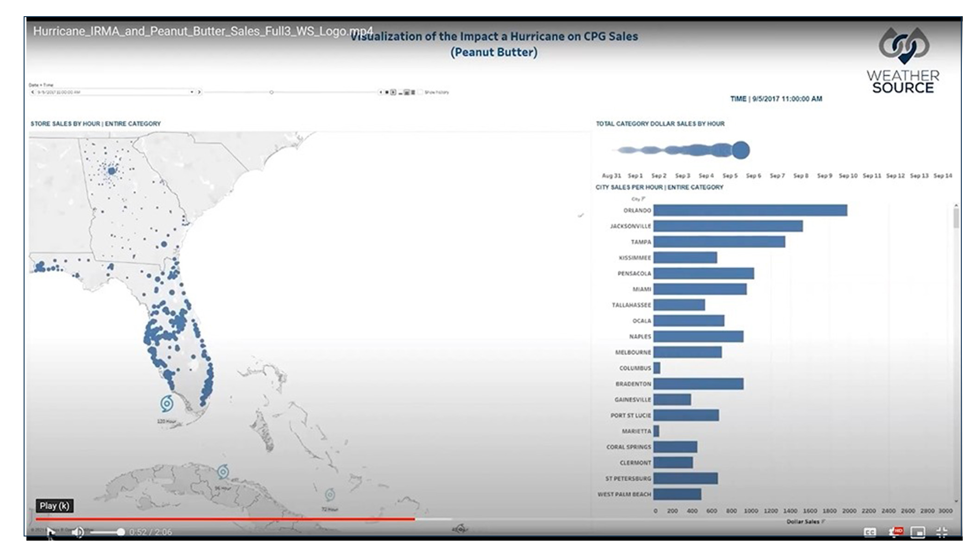Click TOTAL CATEGORY DOLLAR SALES BY HOUR heading
Screen dimensions: 978x555
(x=660, y=124)
